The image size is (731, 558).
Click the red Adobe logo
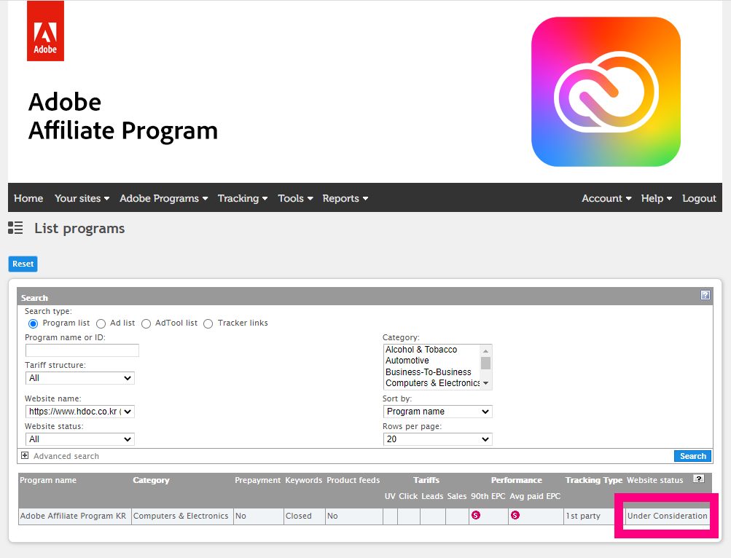[45, 31]
